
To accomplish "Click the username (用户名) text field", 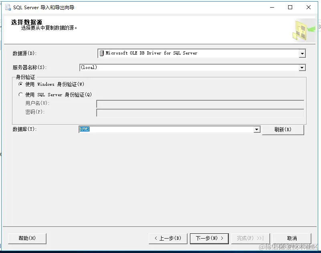I will point(200,104).
